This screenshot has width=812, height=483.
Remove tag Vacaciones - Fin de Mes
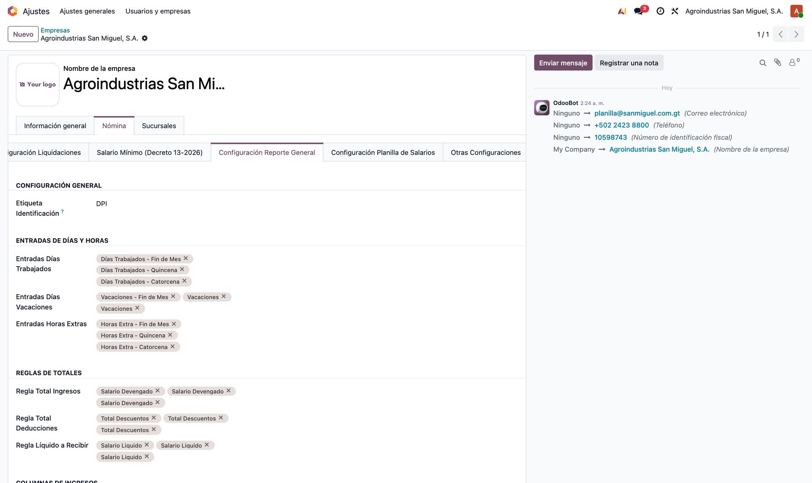(x=173, y=296)
